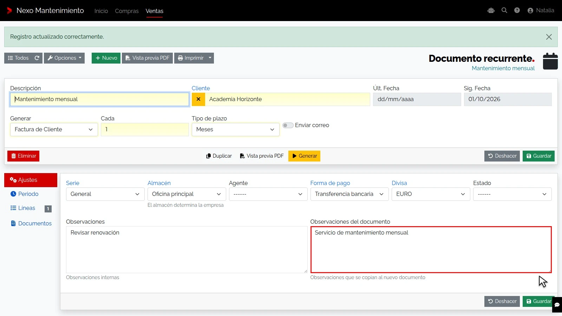
Task: Click the Cliente label link
Action: [201, 88]
